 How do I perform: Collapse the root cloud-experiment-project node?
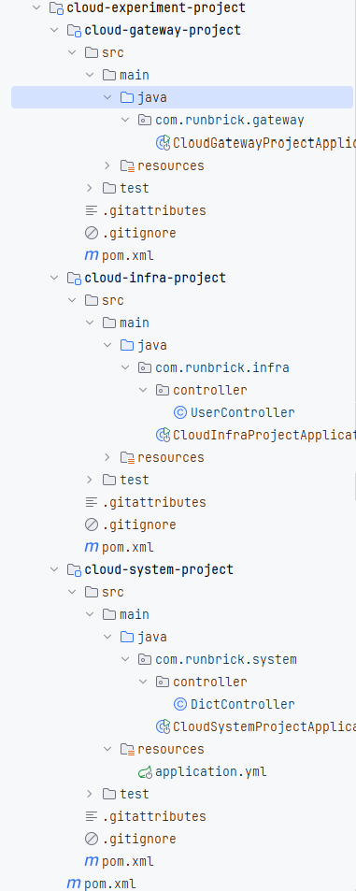36,8
